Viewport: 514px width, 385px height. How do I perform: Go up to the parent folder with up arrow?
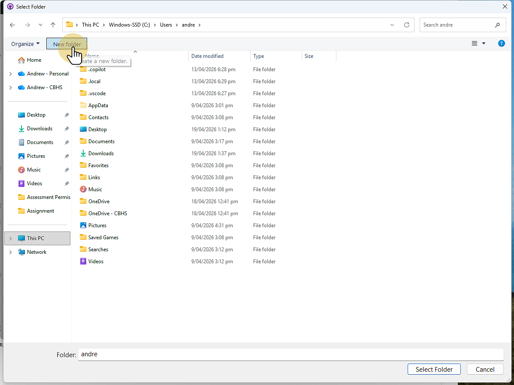pyautogui.click(x=53, y=25)
